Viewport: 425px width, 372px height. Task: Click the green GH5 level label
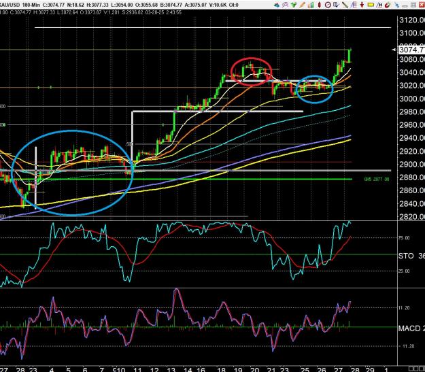(x=377, y=179)
